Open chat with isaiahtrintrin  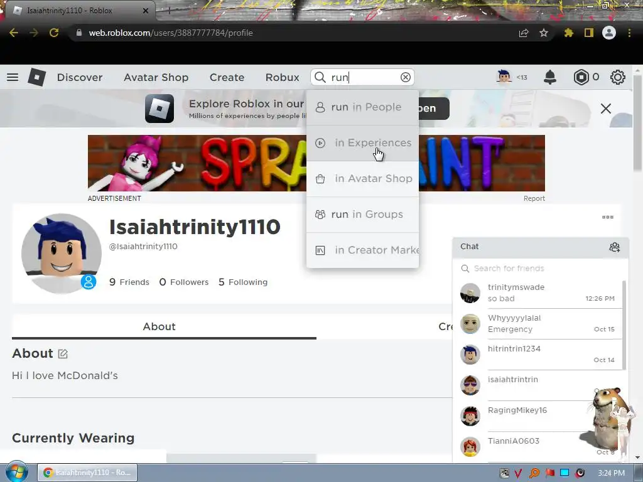coord(538,385)
